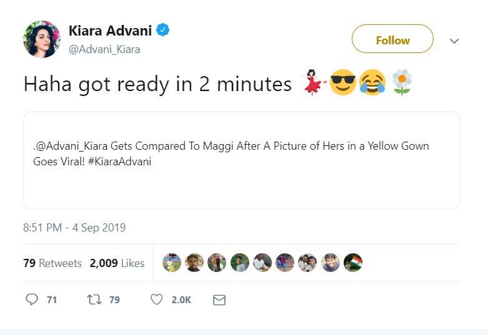Like the tweet with heart icon
The width and height of the screenshot is (488, 335).
click(157, 299)
